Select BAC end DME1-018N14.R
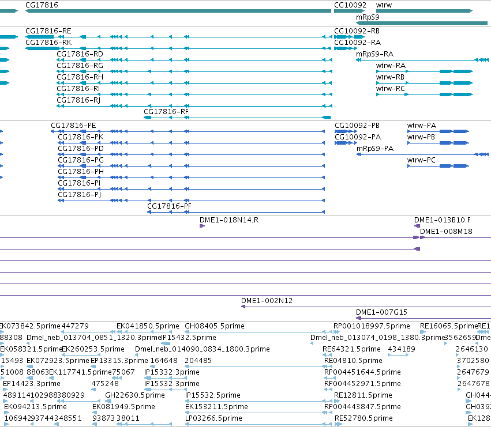491x427 pixels. [229, 220]
